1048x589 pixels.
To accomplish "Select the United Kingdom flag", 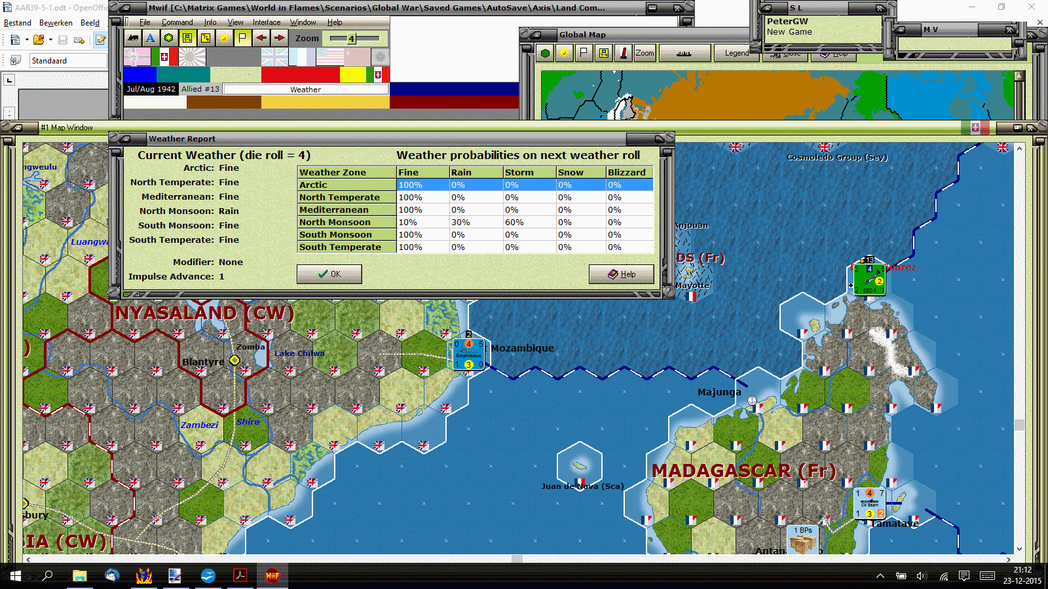I will coord(274,57).
